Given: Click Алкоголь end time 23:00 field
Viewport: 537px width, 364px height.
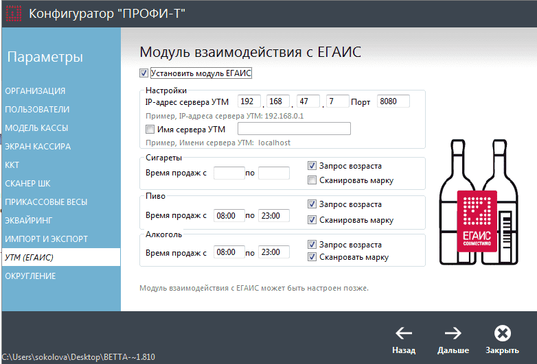Looking at the screenshot, I should tap(274, 252).
